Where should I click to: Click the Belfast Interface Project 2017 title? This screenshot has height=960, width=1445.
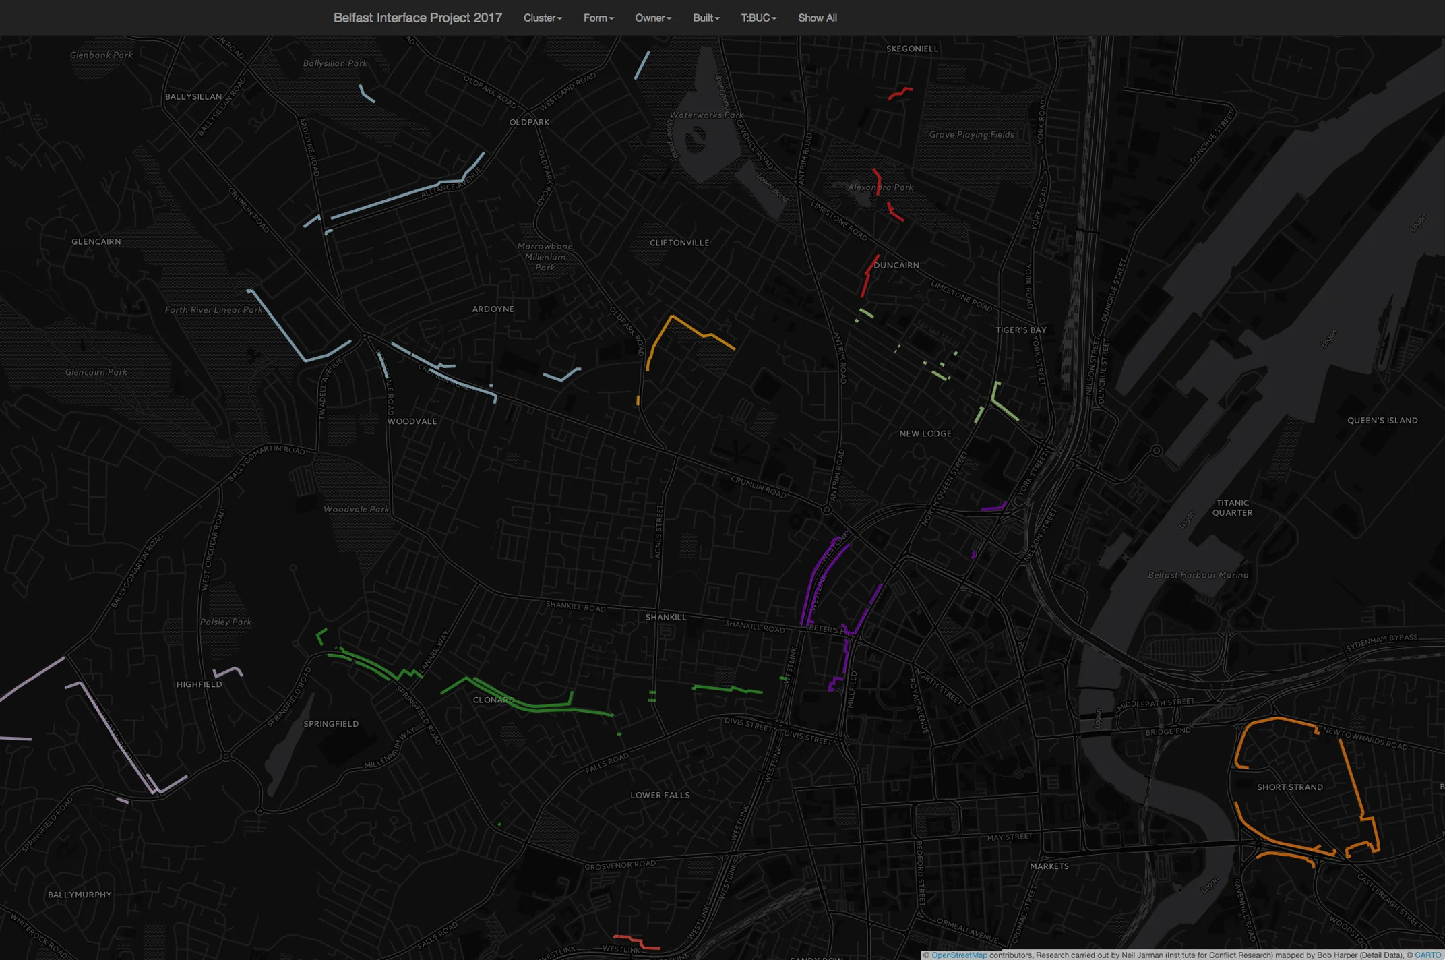click(417, 18)
